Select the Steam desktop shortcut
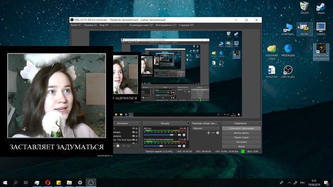333x187 pixels. (321, 8)
